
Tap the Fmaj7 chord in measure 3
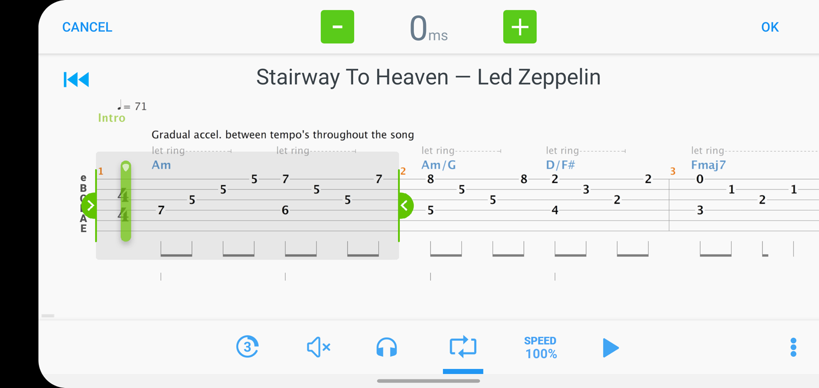tap(708, 165)
